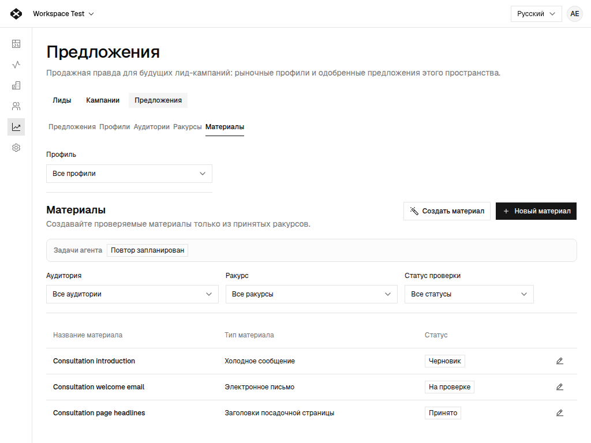Click the Холодное сообщение type cell
Image resolution: width=591 pixels, height=443 pixels.
pos(260,361)
